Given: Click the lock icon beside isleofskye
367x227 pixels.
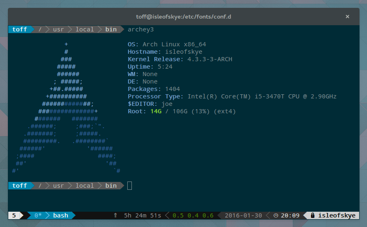Looking at the screenshot, I should point(312,215).
